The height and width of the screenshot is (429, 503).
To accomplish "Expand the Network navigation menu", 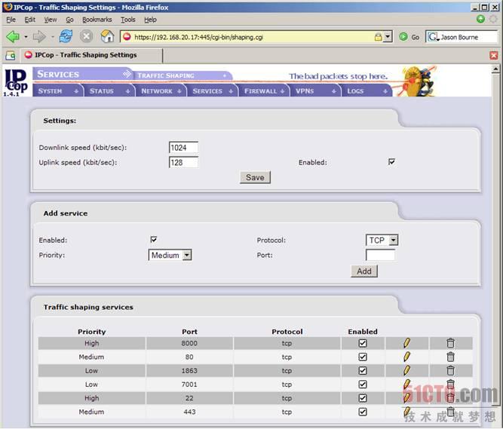I will coord(161,91).
